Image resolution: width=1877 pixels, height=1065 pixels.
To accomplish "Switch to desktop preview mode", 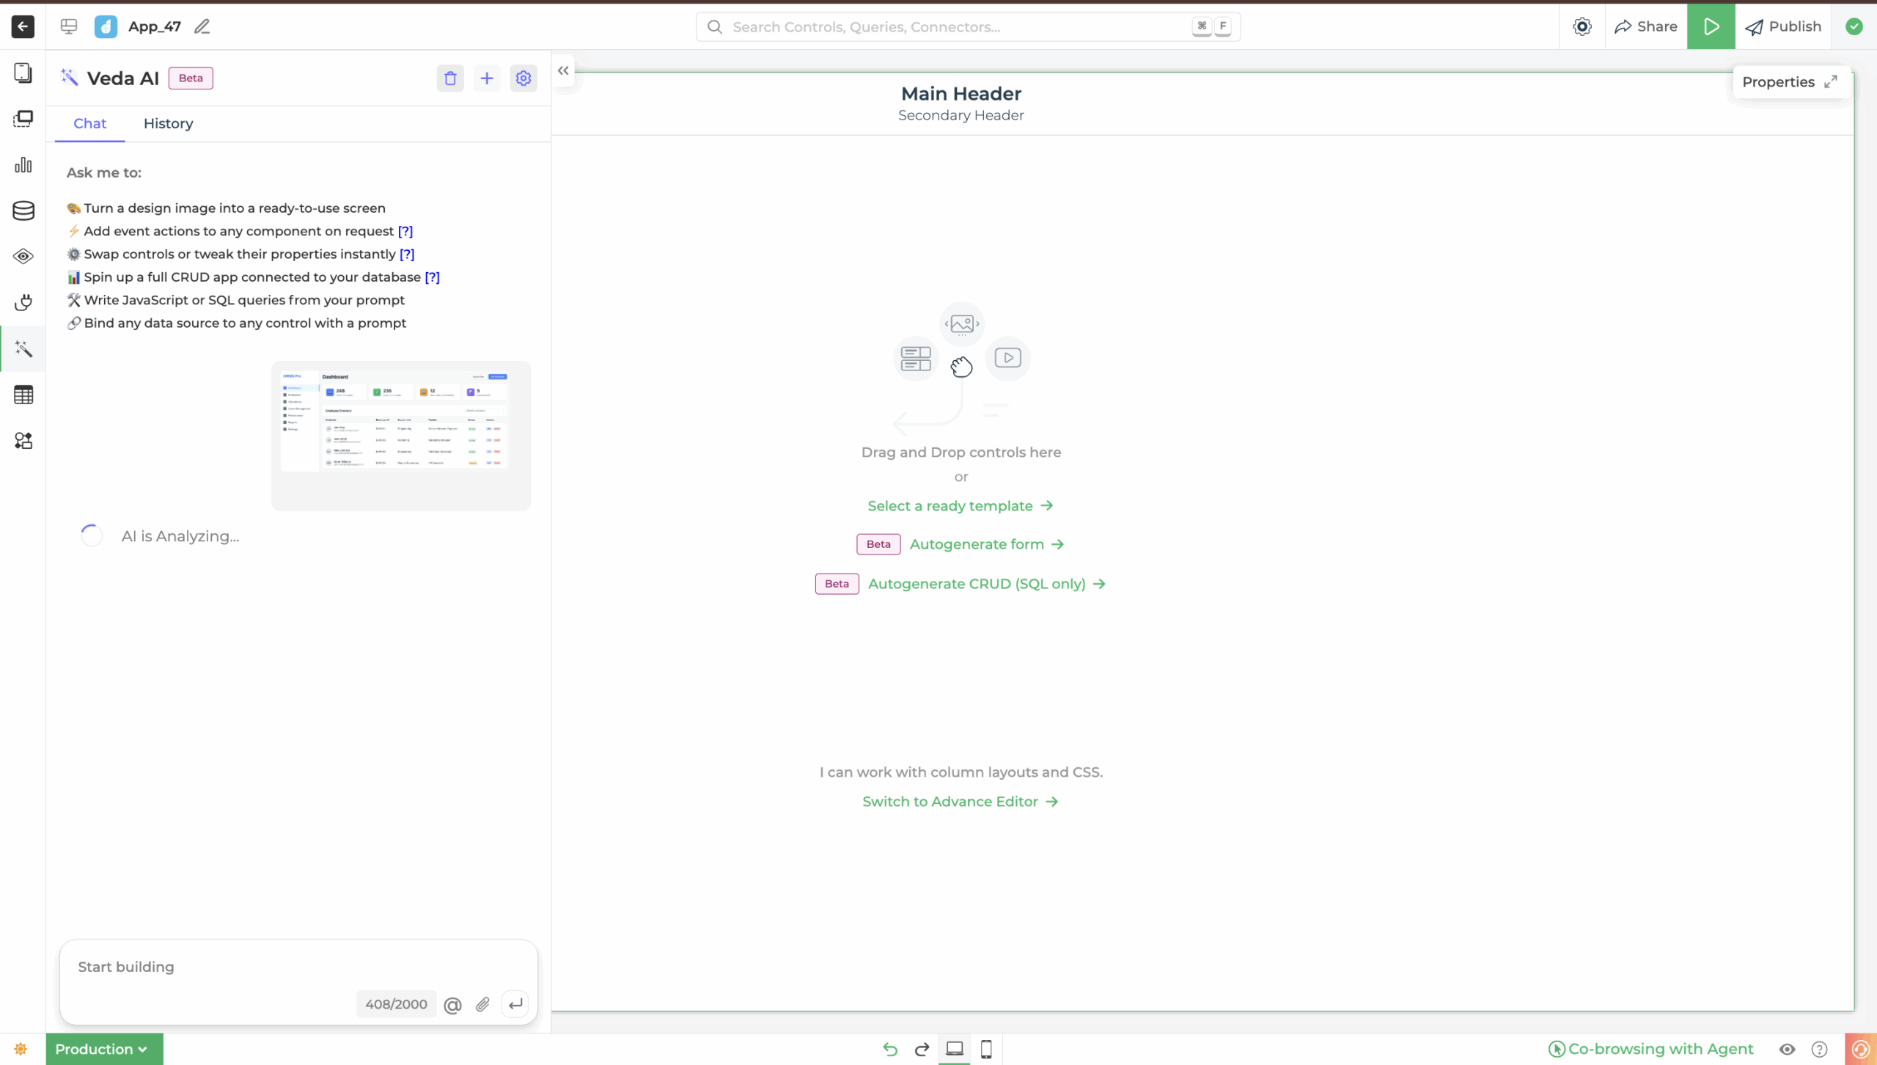I will click(954, 1049).
